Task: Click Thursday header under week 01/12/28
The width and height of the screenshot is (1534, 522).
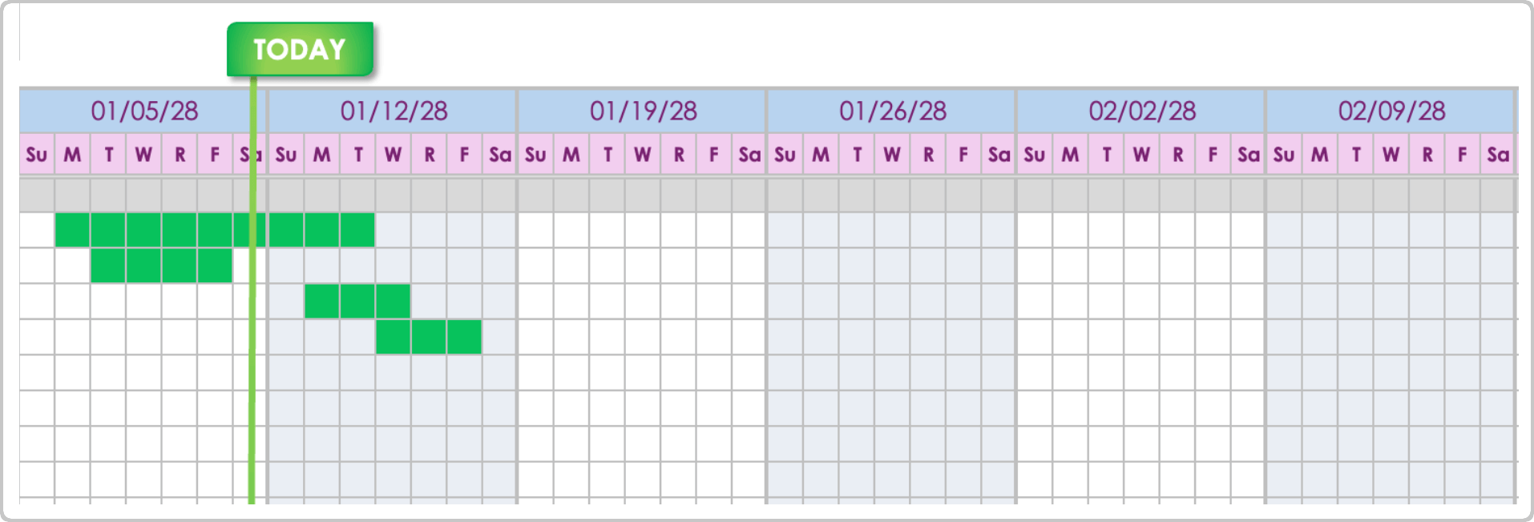Action: (430, 155)
